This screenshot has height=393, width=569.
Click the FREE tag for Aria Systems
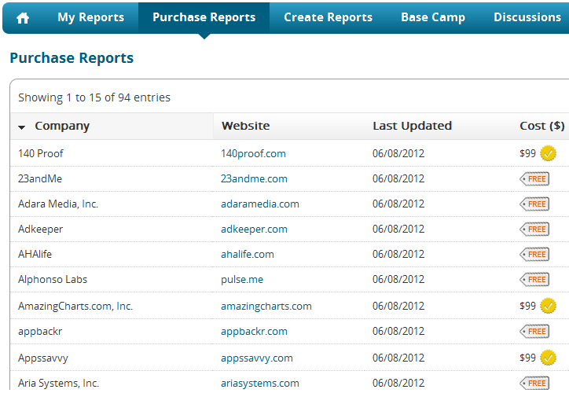tap(534, 384)
